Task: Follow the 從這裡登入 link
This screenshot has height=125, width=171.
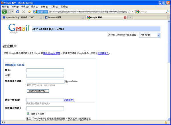Action: (103, 53)
